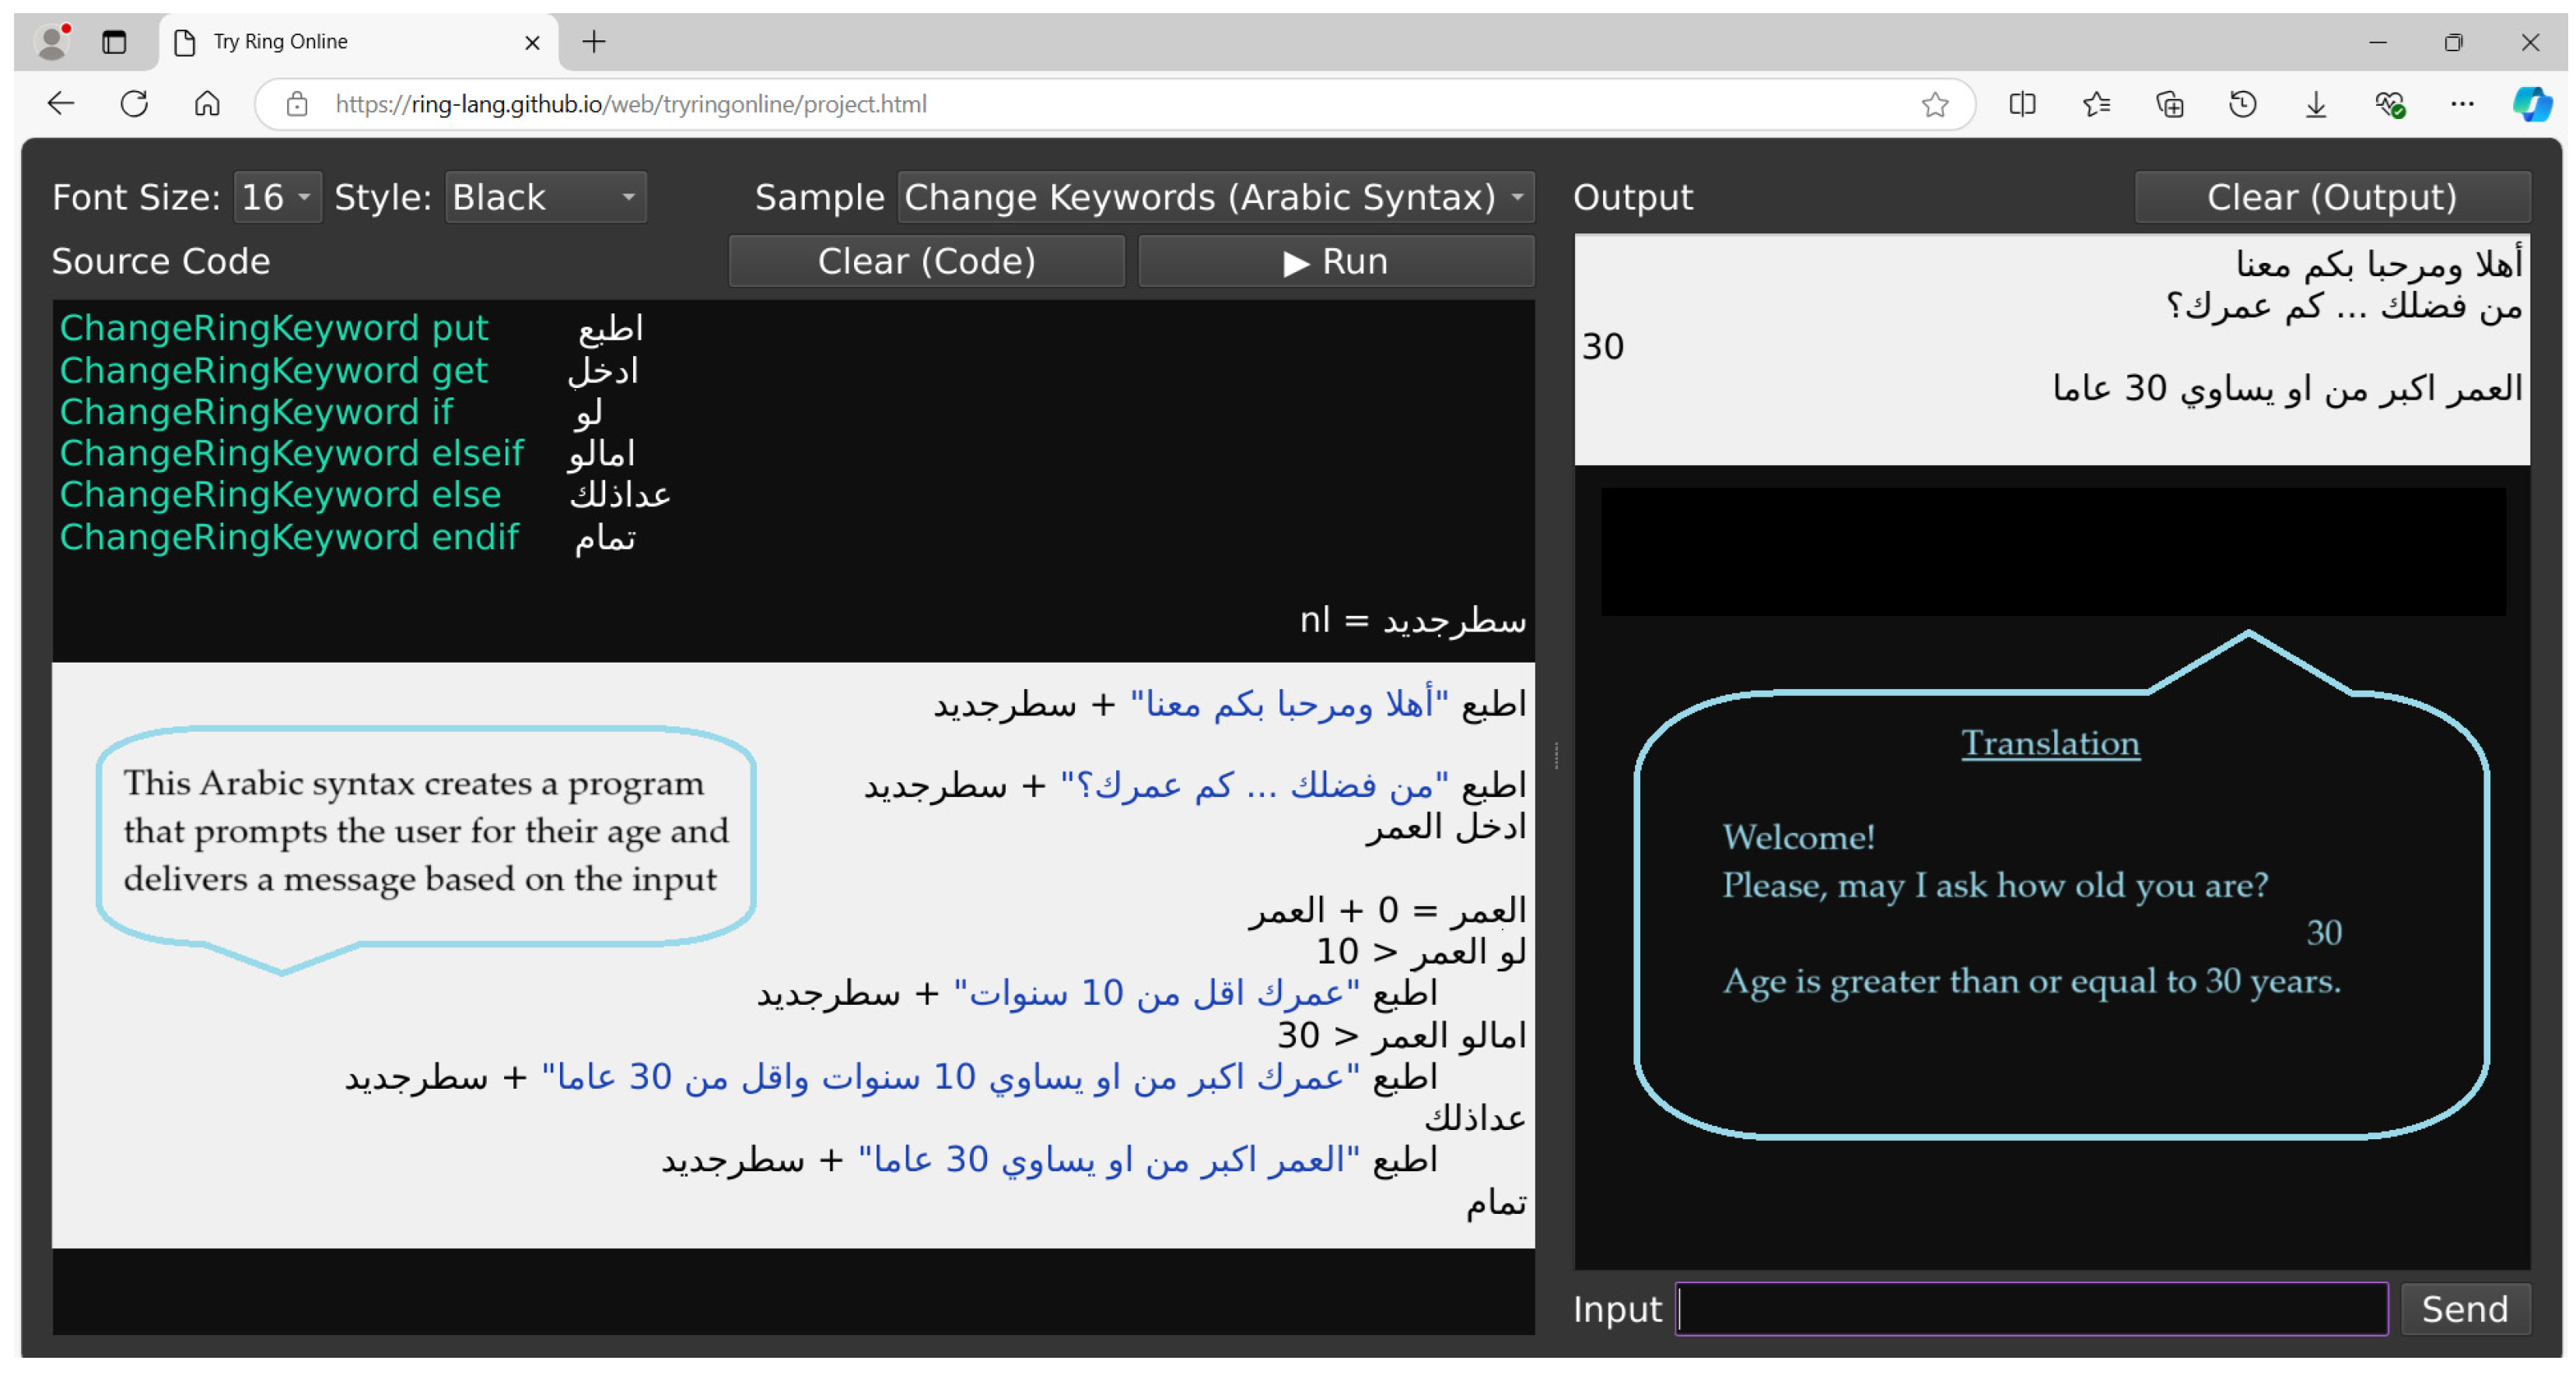Reload the Try Ring Online page
The image size is (2576, 1378).
click(134, 104)
